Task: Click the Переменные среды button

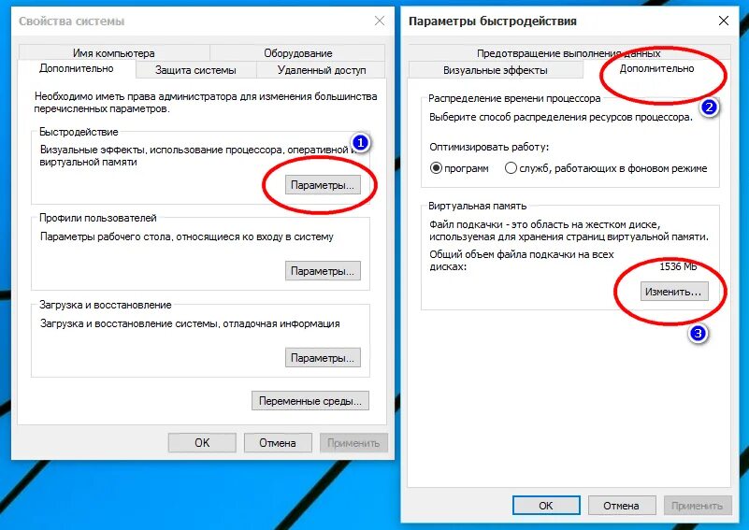Action: (x=310, y=401)
